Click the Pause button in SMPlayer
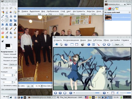The image size is (132, 99). (x=60, y=93)
